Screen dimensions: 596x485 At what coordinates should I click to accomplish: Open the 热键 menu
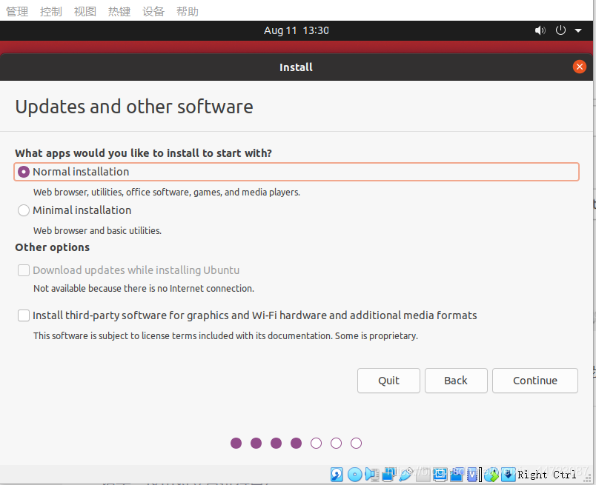point(119,11)
